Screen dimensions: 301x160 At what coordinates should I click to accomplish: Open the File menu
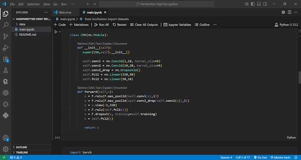(x=12, y=4)
